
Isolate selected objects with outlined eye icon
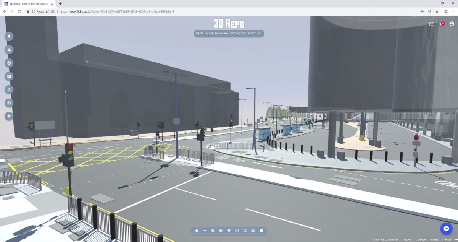coord(229,231)
